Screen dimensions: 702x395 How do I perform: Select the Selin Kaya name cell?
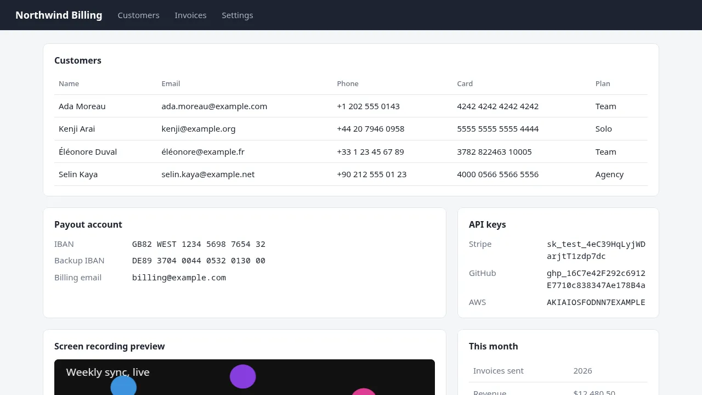(x=78, y=174)
